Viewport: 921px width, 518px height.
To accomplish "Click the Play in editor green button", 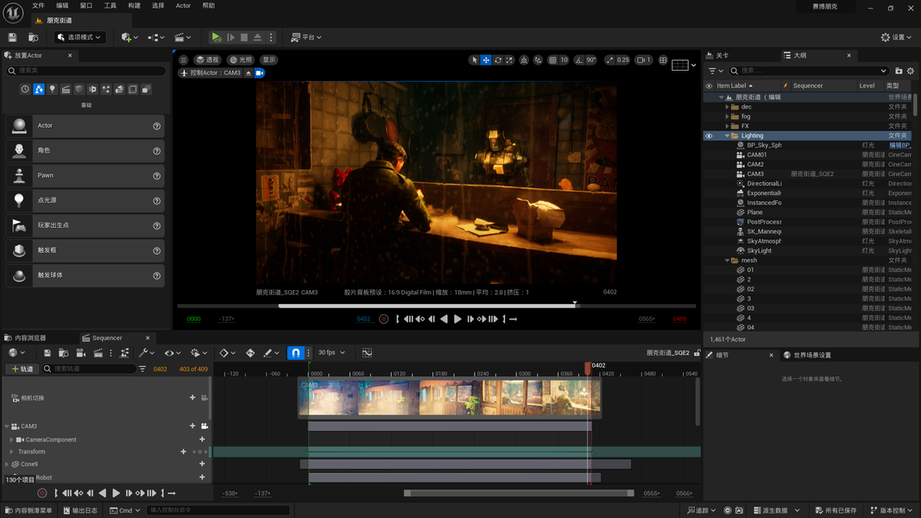I will click(x=216, y=37).
